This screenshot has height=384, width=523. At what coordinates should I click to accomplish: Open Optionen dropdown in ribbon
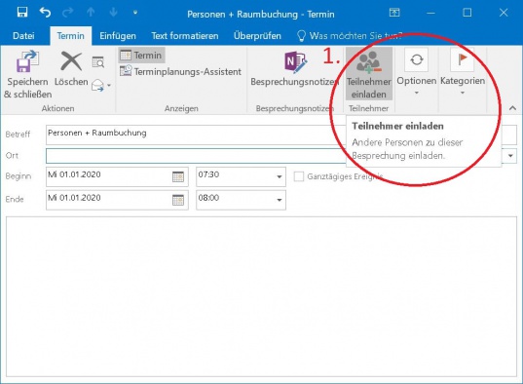click(x=416, y=72)
